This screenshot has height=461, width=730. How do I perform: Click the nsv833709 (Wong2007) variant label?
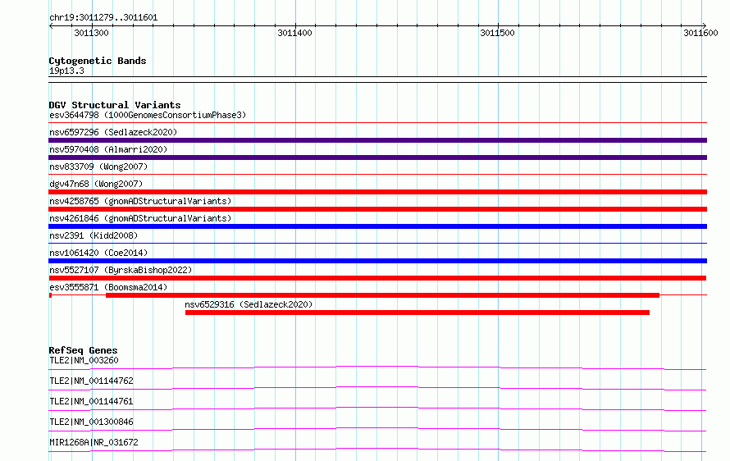(98, 167)
